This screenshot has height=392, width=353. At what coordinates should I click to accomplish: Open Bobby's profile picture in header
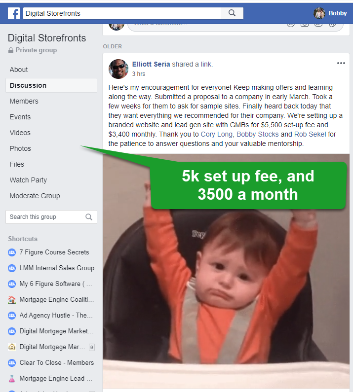coord(319,13)
